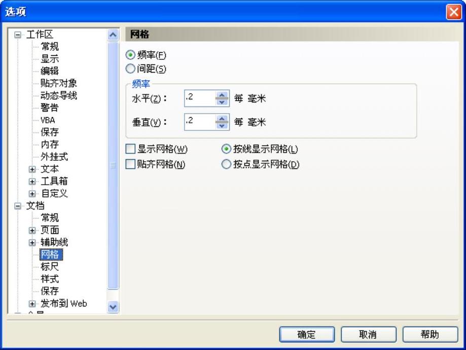Select the highlighted 网格 tree item
The image size is (466, 350).
tap(51, 255)
